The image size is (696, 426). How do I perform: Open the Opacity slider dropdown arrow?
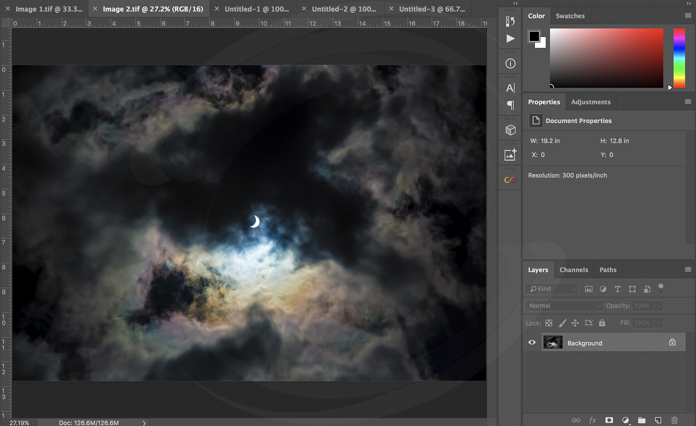tap(659, 305)
